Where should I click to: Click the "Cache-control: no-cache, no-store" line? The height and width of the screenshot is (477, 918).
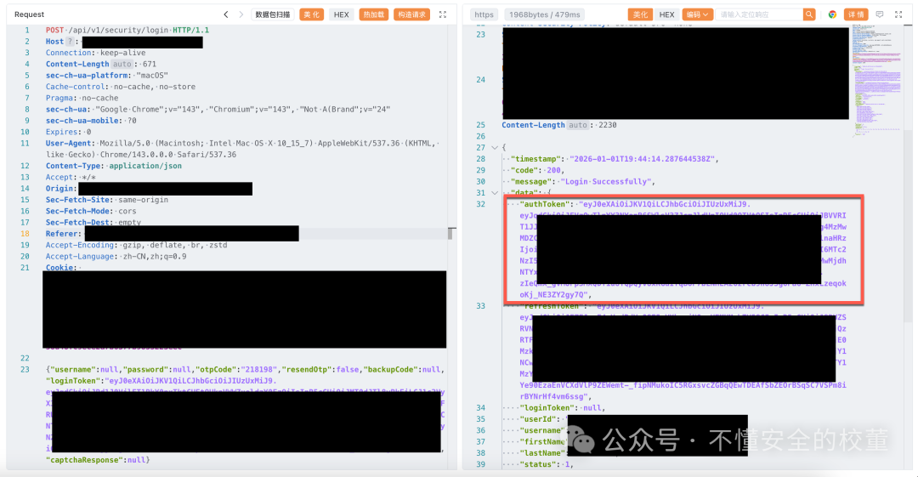pos(121,87)
